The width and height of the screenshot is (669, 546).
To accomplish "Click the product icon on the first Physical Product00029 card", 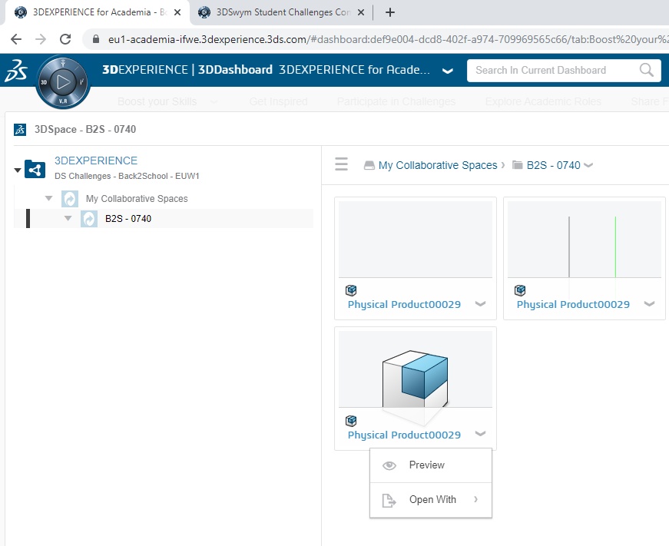I will [x=351, y=290].
